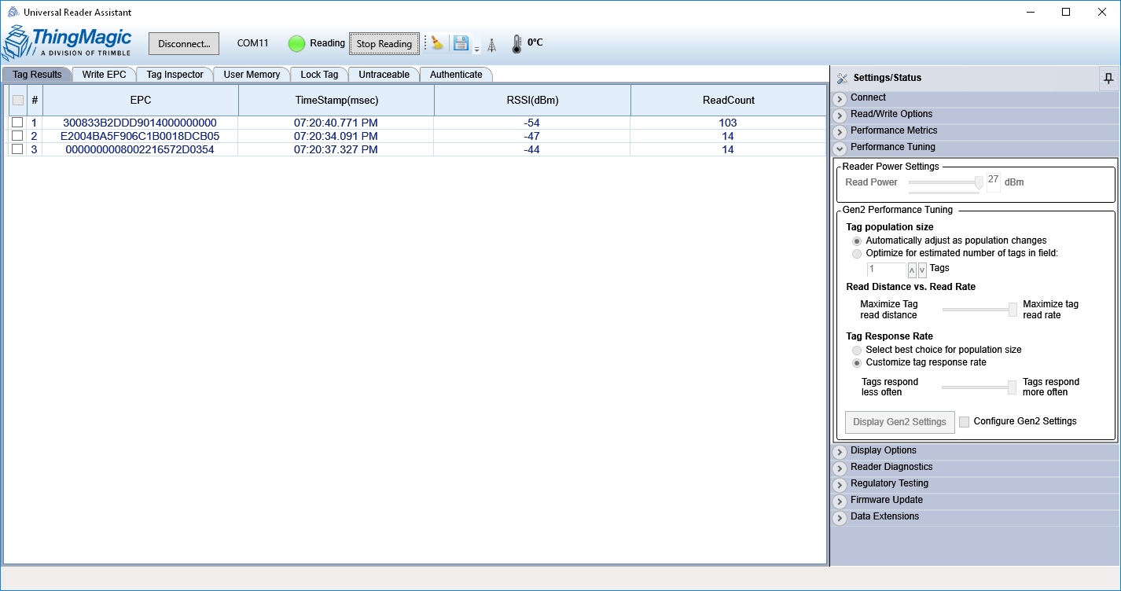The width and height of the screenshot is (1121, 591).
Task: Open the Authenticate tab
Action: click(x=456, y=75)
